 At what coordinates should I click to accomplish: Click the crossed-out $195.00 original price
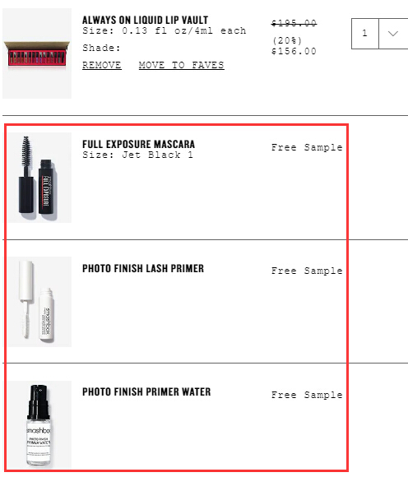pos(294,23)
